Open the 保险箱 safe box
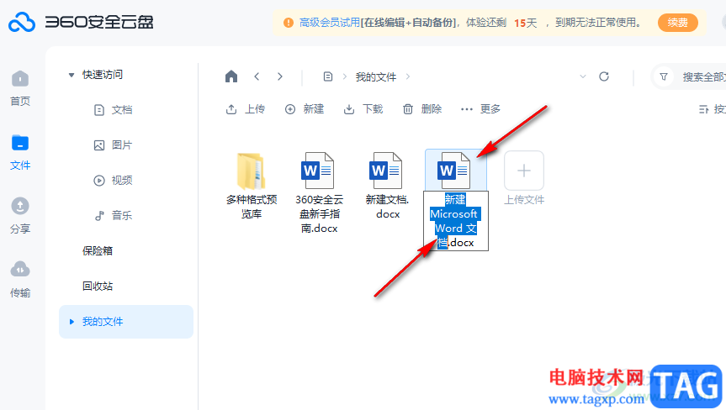This screenshot has width=726, height=410. pyautogui.click(x=98, y=251)
